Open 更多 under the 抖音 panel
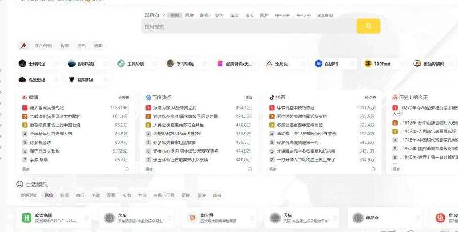The height and width of the screenshot is (232, 458). (273, 169)
